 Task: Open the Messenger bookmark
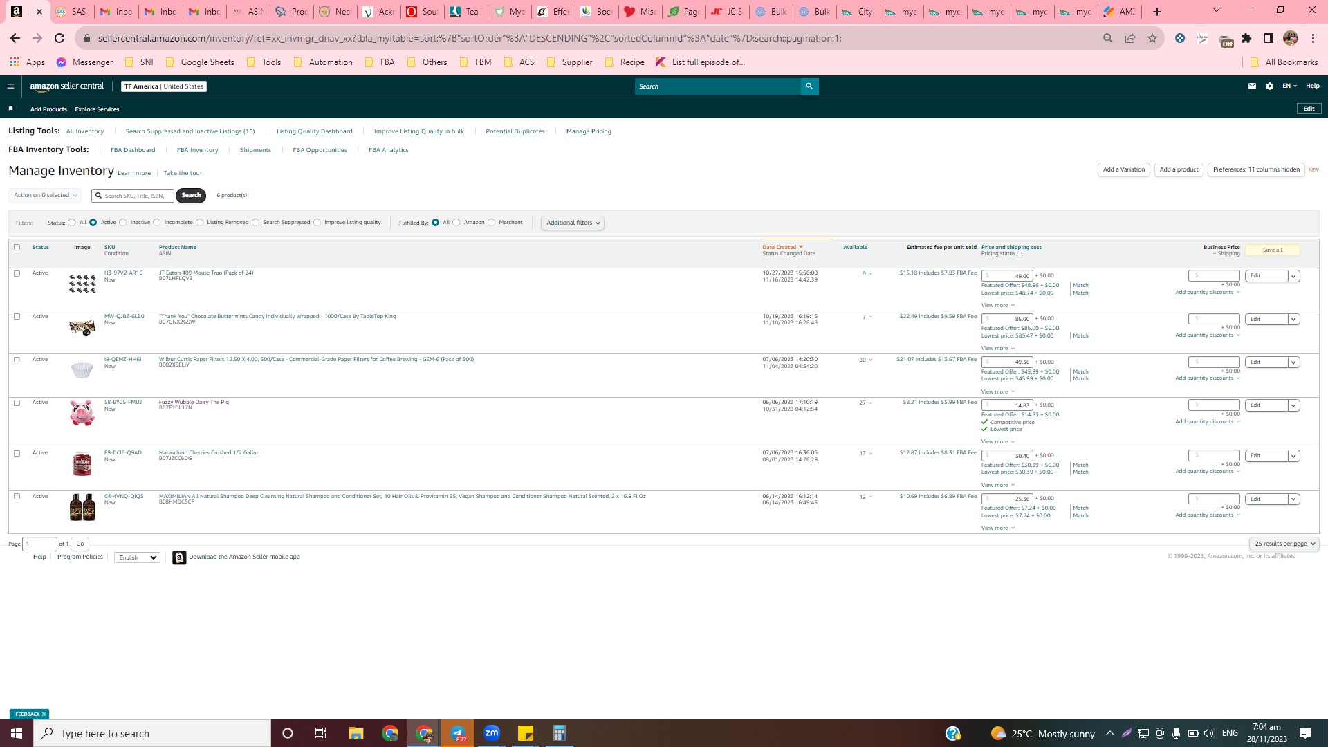(84, 62)
